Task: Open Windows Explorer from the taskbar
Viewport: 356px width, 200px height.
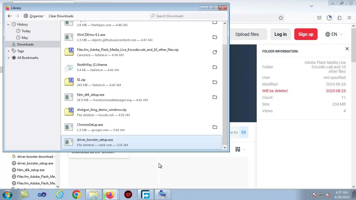Action: click(93, 195)
